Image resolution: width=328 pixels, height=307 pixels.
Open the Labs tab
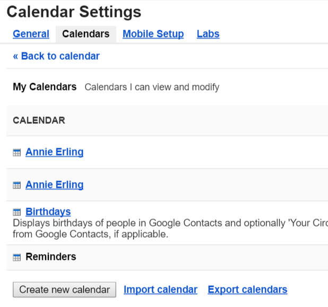tap(208, 34)
